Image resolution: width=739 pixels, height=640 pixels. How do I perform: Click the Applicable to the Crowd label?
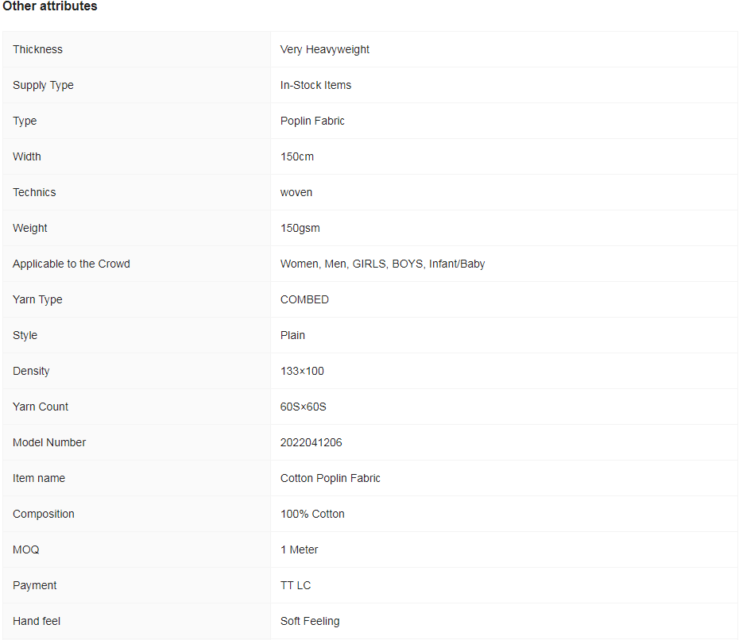coord(72,264)
